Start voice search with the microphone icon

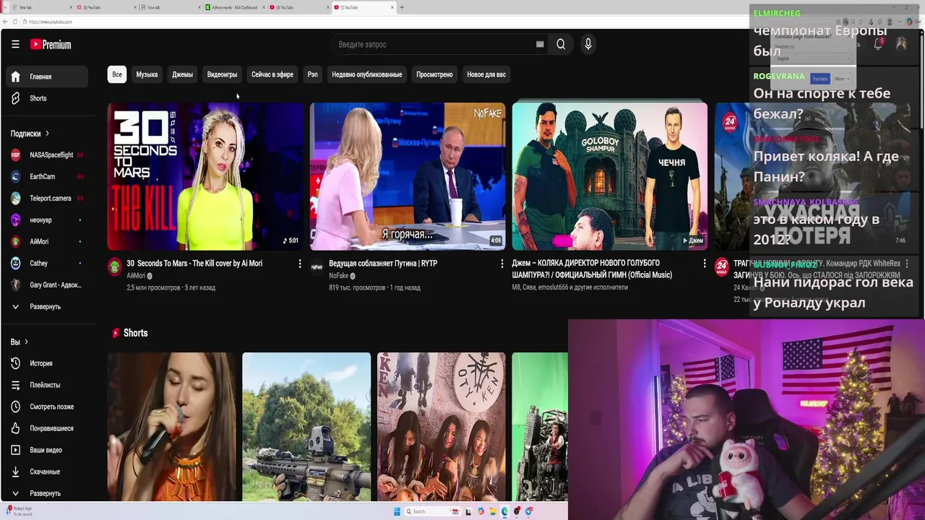[588, 44]
